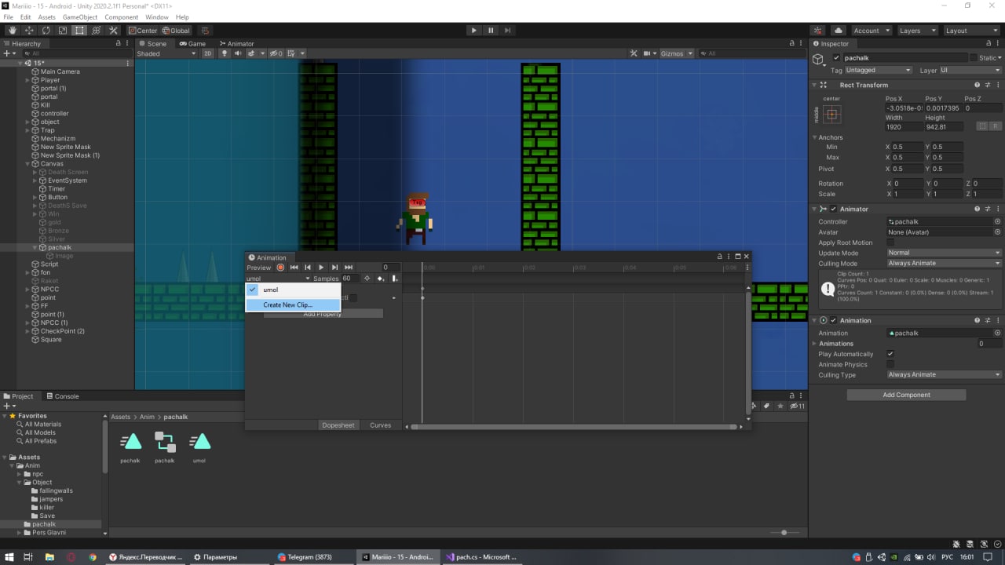1005x565 pixels.
Task: Open the anchor presets box
Action: pyautogui.click(x=831, y=115)
